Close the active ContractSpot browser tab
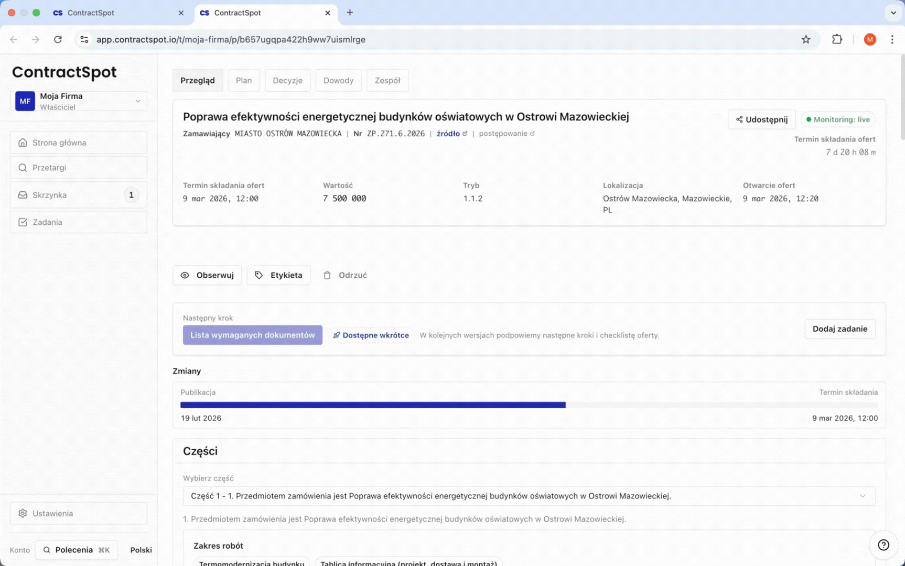Image resolution: width=905 pixels, height=566 pixels. (328, 13)
